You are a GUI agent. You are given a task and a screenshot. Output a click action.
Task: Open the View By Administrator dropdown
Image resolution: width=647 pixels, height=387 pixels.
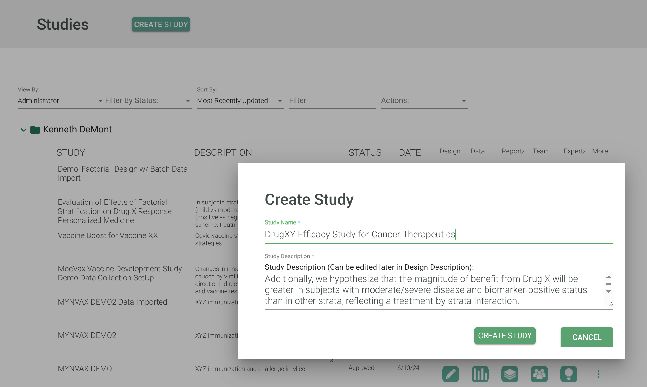click(x=60, y=101)
